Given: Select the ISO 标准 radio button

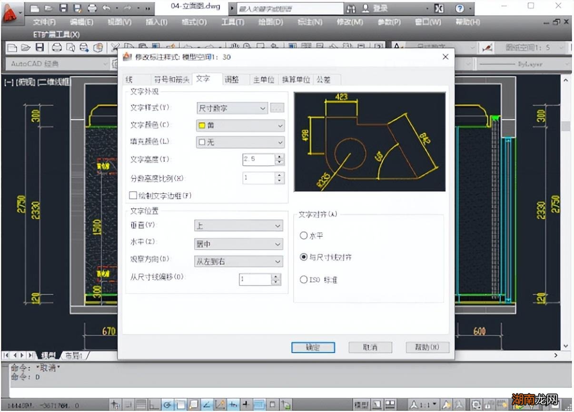Looking at the screenshot, I should (x=304, y=280).
